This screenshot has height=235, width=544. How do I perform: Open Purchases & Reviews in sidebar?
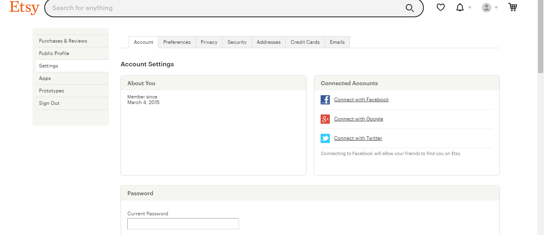(72, 41)
